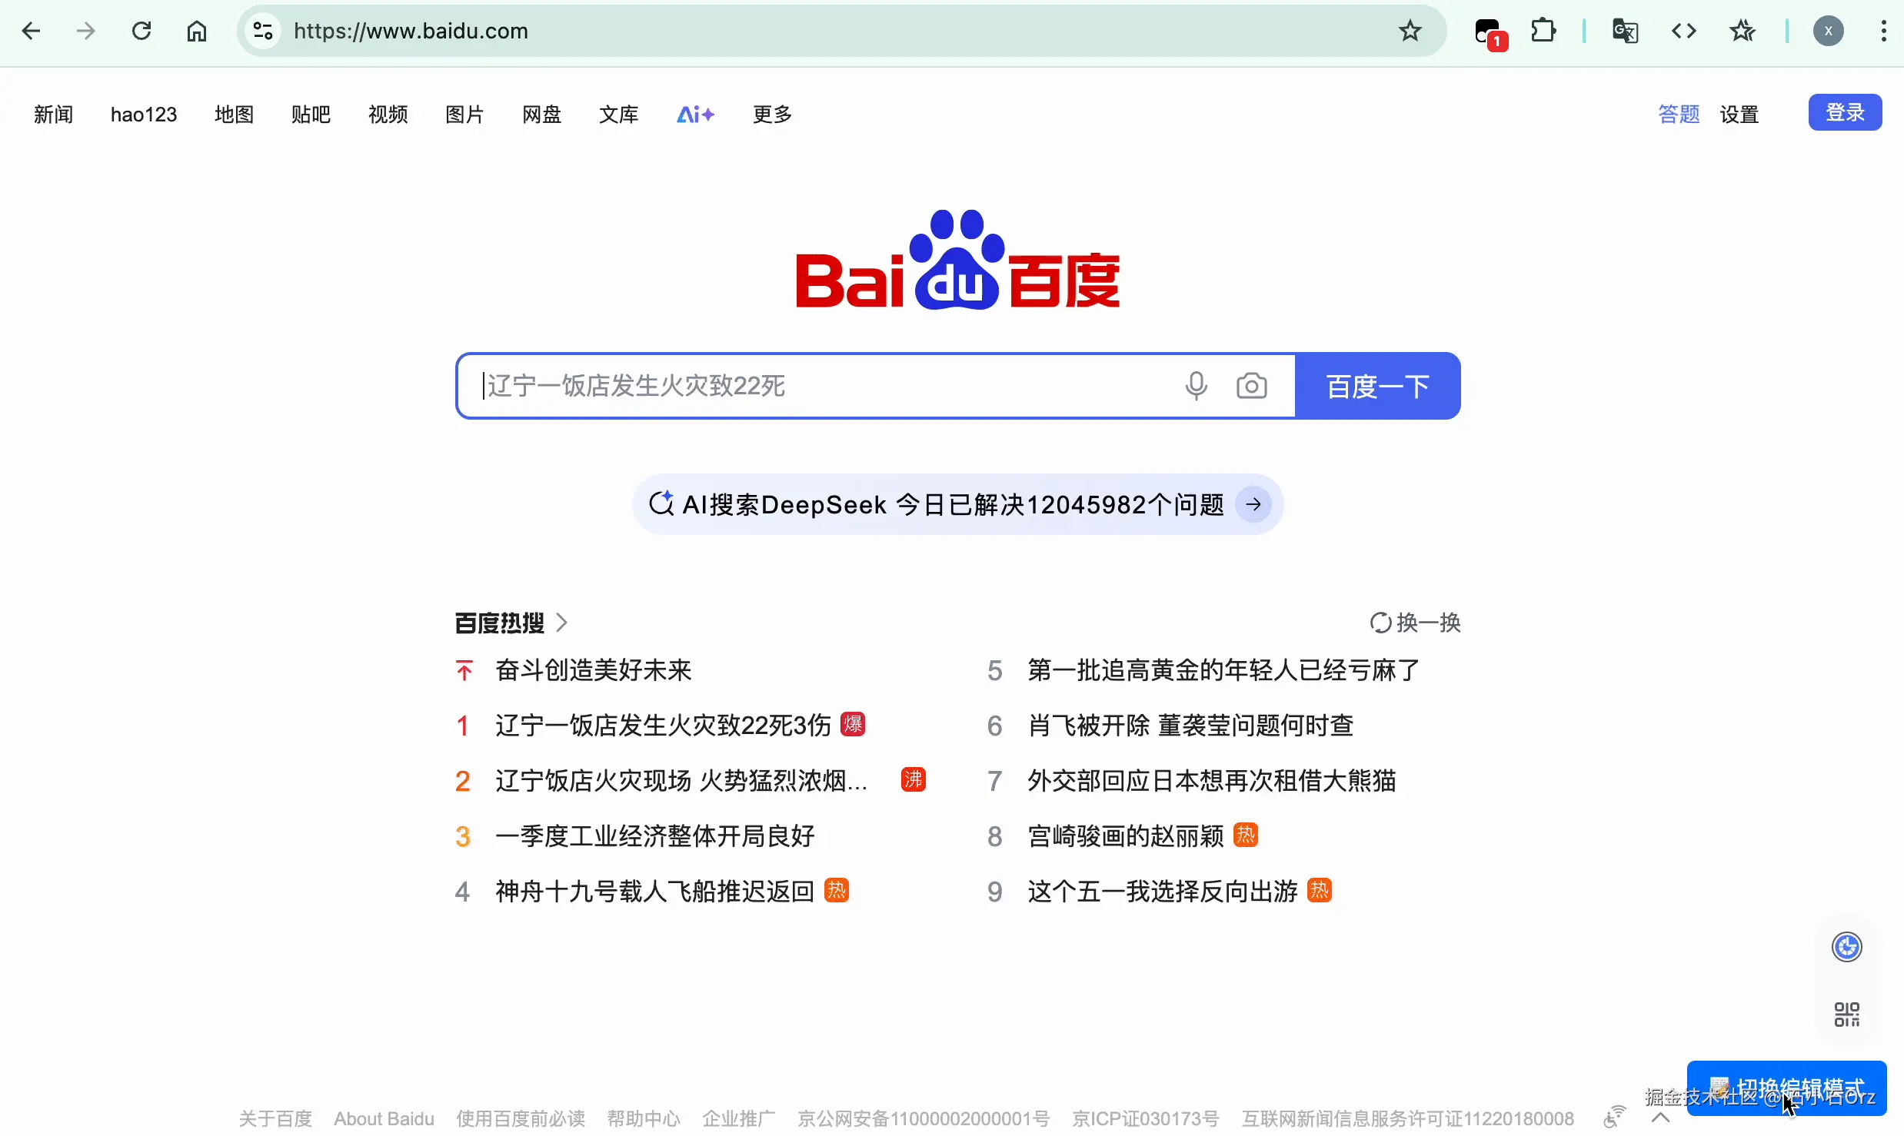Open the 设置 menu

(1739, 115)
